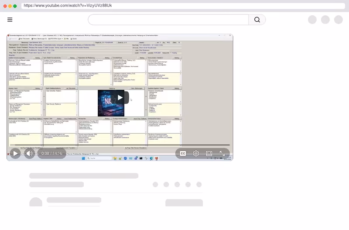The image size is (349, 230).
Task: Start playback with the bottom-left play button
Action: [x=15, y=153]
